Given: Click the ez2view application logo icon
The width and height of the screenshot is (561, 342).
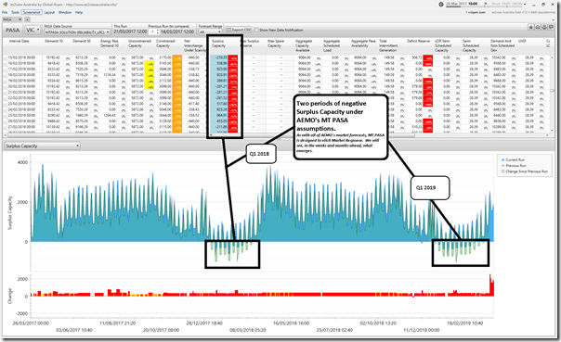Looking at the screenshot, I should click(x=5, y=5).
